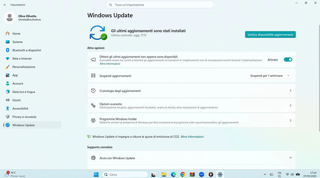320x178 pixels.
Task: Open Programma Windows Insider chevron
Action: click(290, 120)
